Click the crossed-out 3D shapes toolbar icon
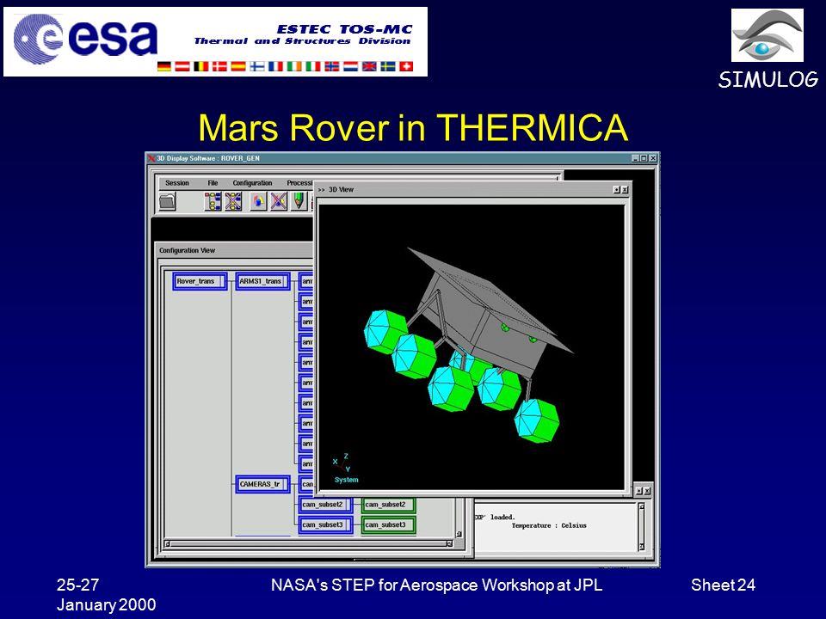 click(x=279, y=201)
